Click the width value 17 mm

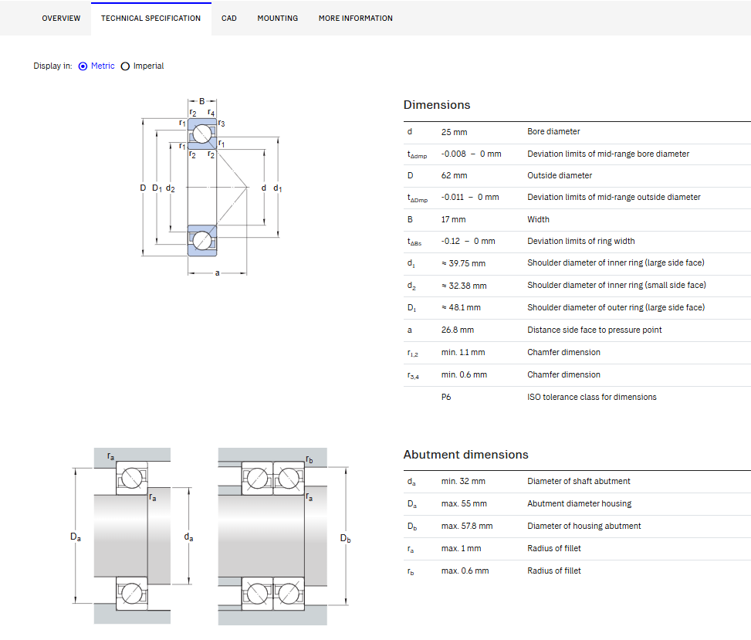pos(453,219)
